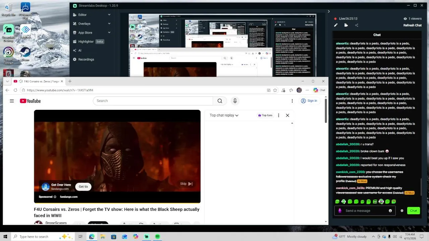Viewport: 429px width, 241px height.
Task: Click the media control icon in Edge toolbar
Action: coord(284,90)
